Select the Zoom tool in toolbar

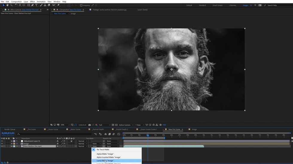[x=11, y=5]
